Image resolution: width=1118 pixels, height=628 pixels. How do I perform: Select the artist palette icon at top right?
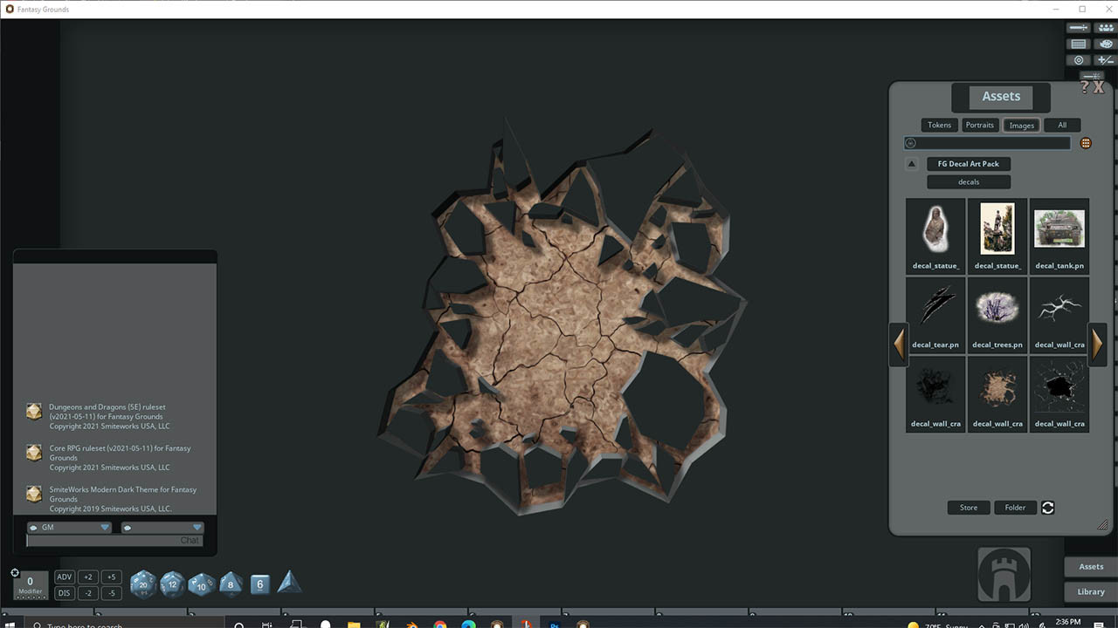[x=1105, y=44]
